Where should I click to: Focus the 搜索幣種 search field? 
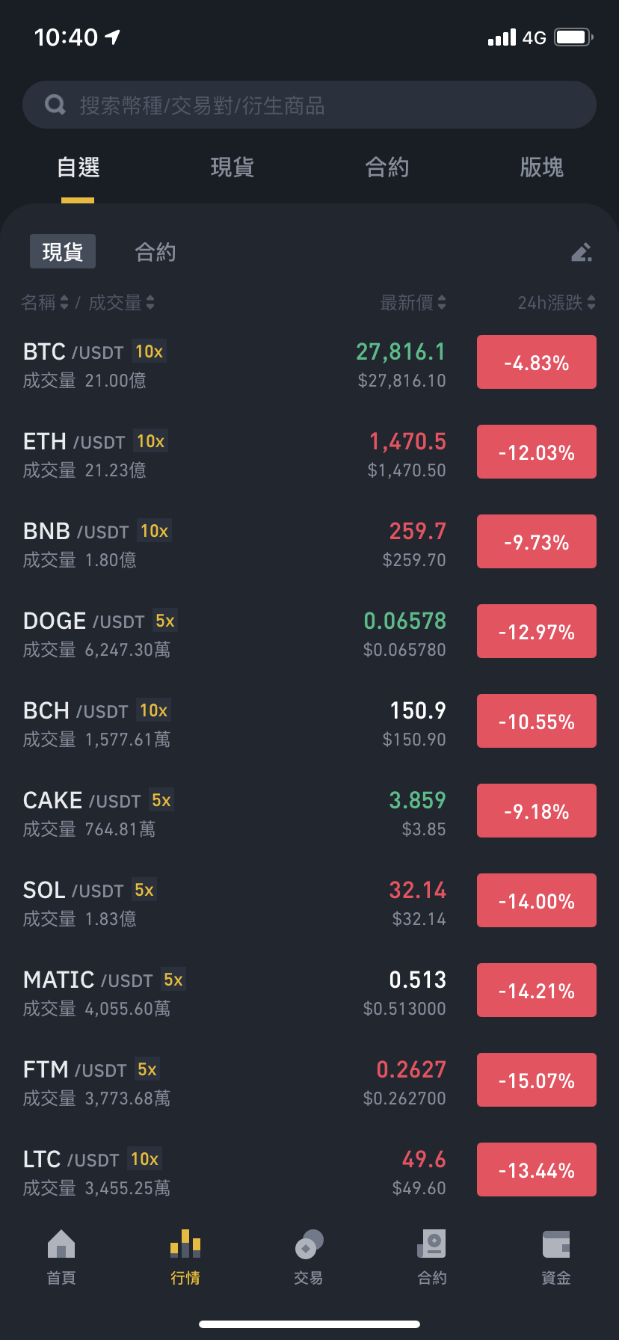tap(309, 105)
